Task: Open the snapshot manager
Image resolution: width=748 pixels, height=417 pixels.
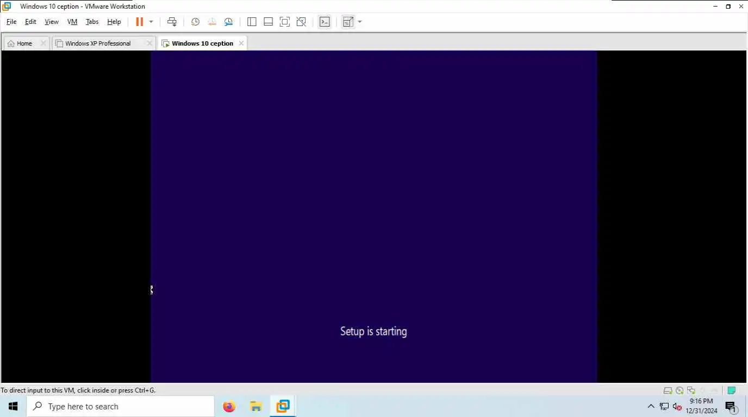Action: pos(228,22)
